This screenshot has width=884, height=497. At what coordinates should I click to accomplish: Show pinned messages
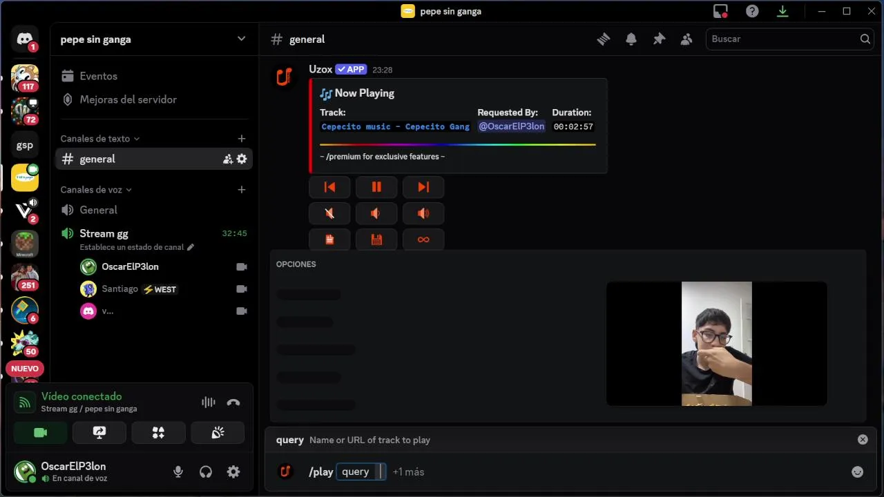point(659,39)
